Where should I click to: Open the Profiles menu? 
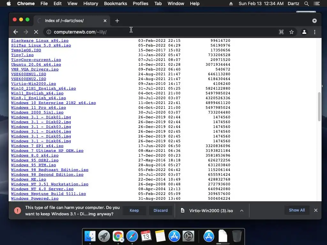(x=141, y=4)
